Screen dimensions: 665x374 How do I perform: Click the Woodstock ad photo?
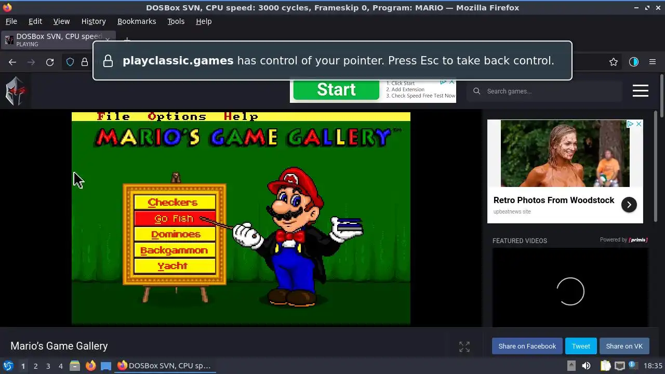pyautogui.click(x=565, y=153)
